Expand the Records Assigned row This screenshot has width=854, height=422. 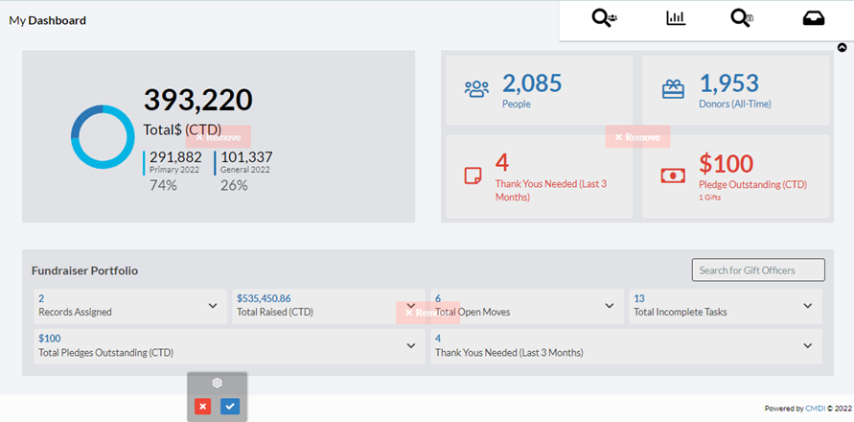pos(213,306)
